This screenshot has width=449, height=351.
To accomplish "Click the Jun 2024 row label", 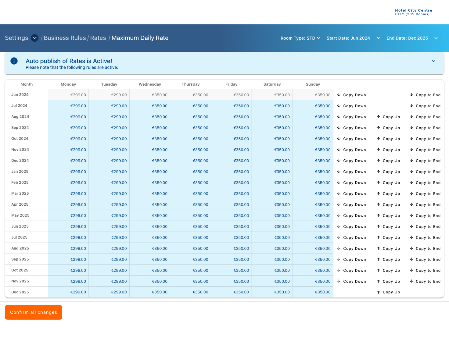I will 20,95.
